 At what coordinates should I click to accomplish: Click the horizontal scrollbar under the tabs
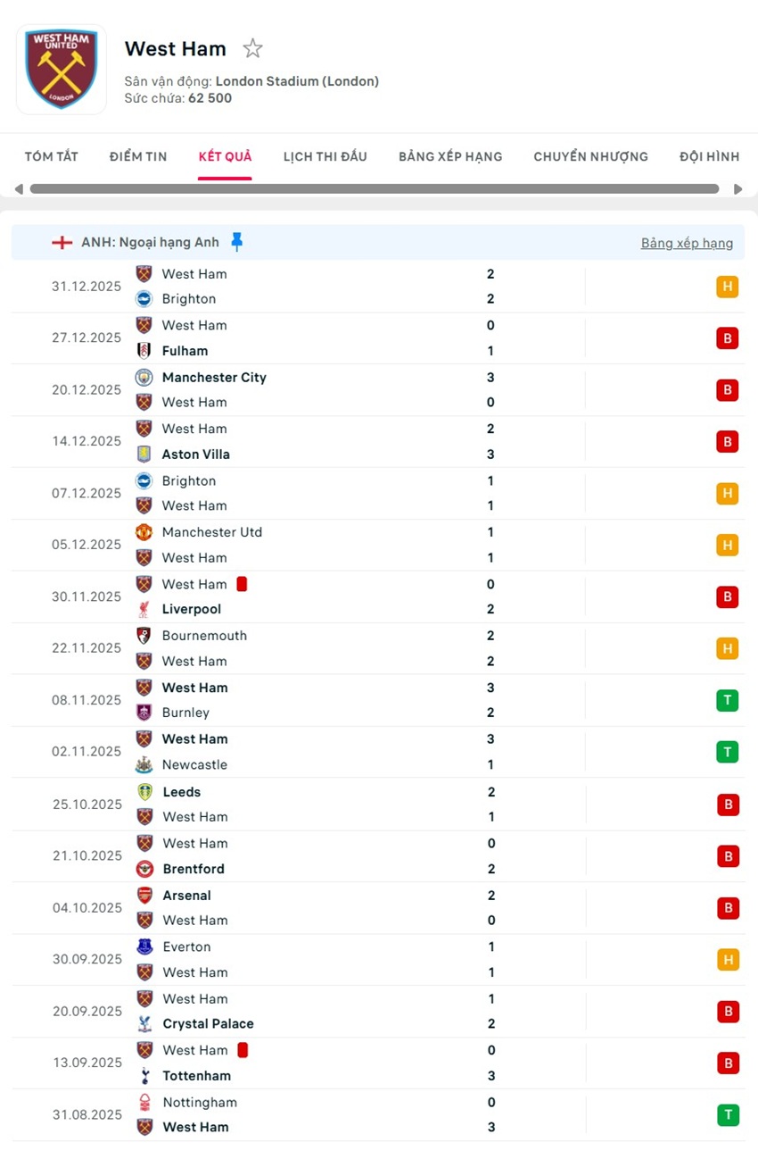(x=375, y=188)
